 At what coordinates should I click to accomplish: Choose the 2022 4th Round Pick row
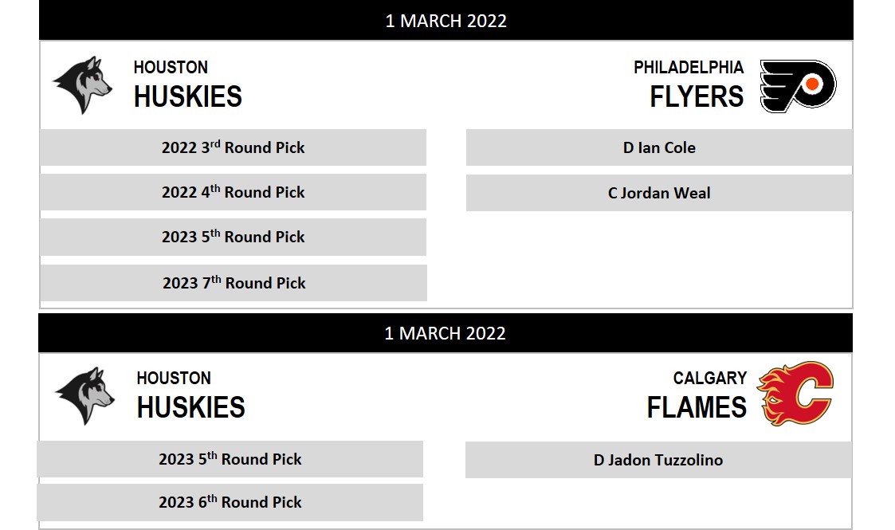pos(233,192)
